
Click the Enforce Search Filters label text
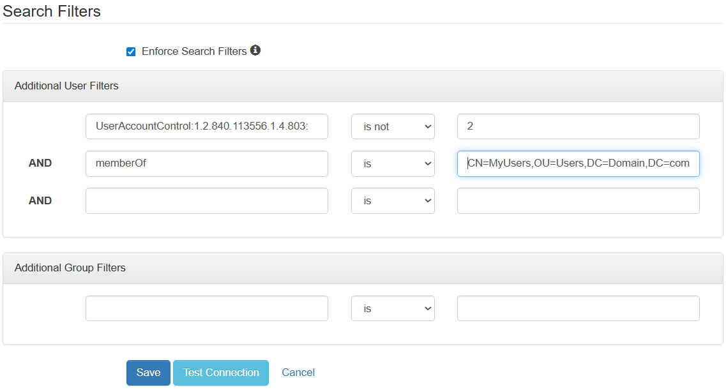coord(194,51)
